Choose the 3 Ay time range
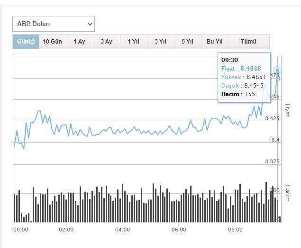This screenshot has width=301, height=248. coord(106,42)
